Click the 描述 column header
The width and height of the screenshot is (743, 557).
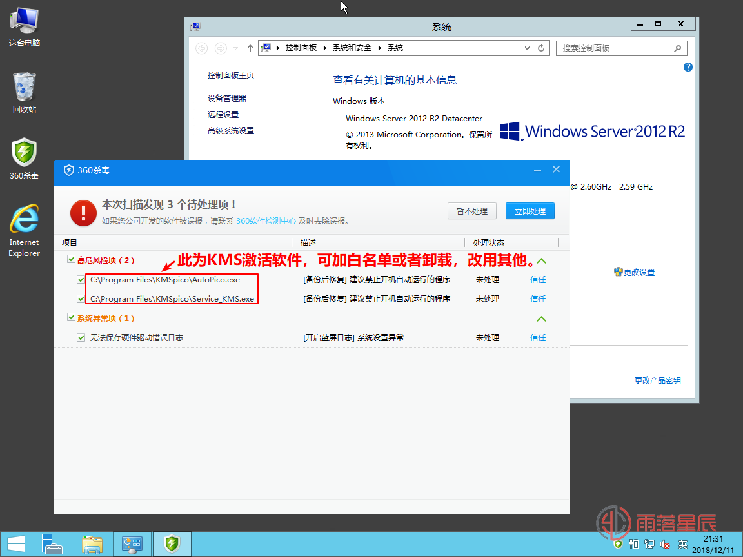click(308, 242)
